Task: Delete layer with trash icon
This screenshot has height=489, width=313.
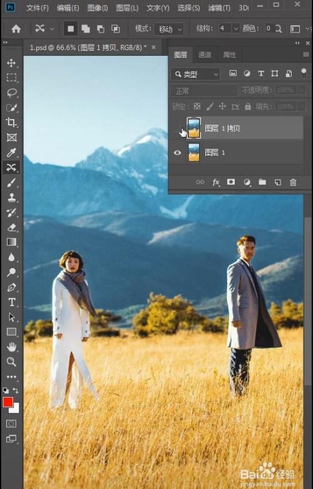Action: (x=293, y=182)
